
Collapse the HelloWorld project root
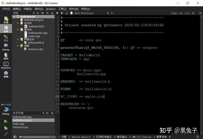tap(14, 17)
